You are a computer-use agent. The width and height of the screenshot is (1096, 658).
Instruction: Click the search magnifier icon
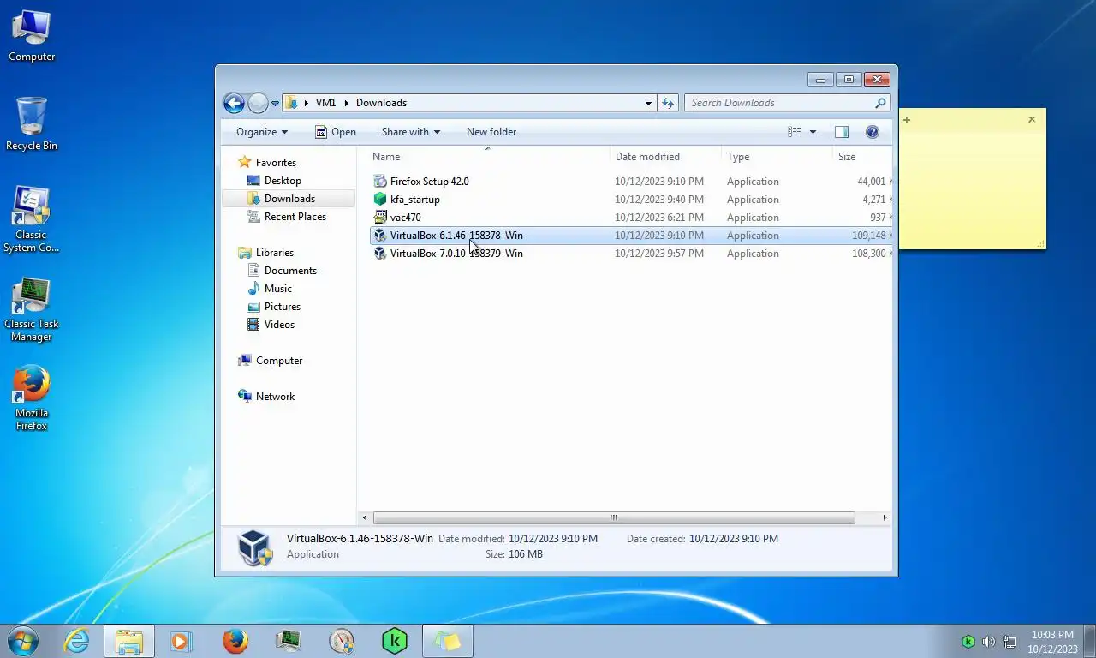point(880,103)
